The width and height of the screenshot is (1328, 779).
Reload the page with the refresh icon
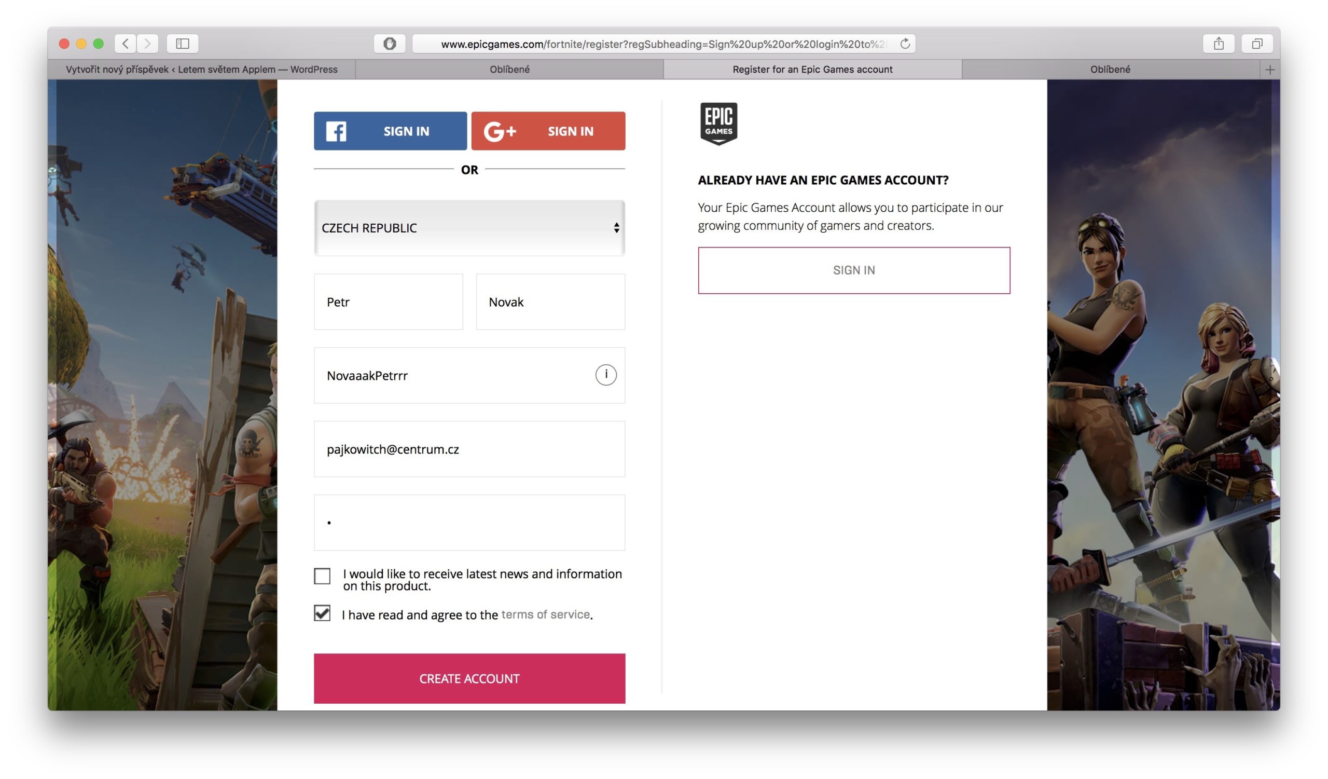point(905,44)
